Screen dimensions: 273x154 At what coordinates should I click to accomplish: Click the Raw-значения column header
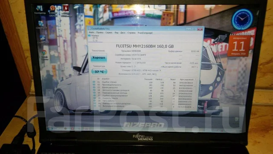pyautogui.click(x=186, y=79)
